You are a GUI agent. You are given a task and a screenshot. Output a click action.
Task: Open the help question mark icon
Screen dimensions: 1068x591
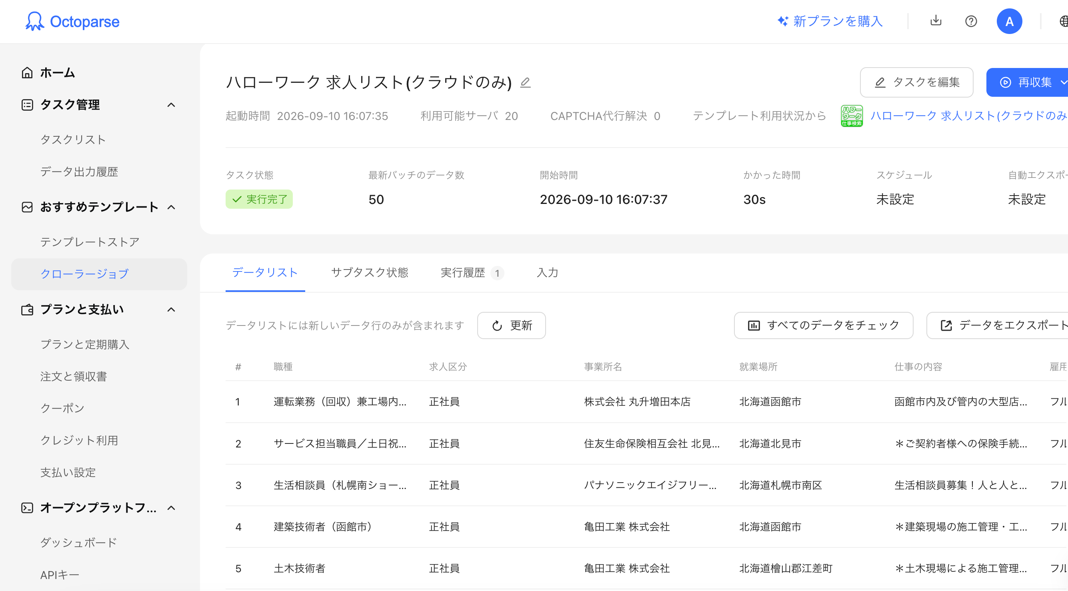tap(971, 21)
